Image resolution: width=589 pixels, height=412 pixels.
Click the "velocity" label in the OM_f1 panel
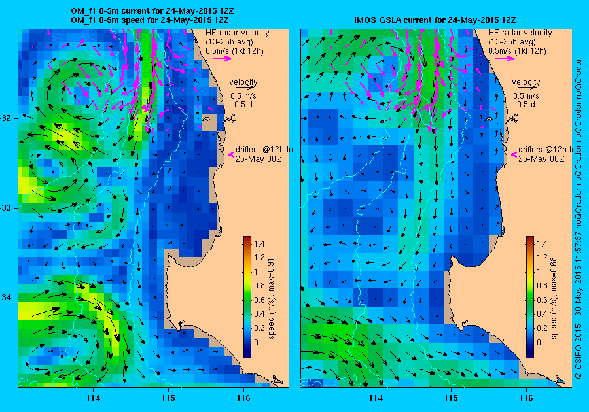243,82
